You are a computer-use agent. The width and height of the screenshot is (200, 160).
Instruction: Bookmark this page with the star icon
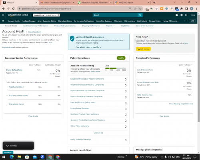(x=140, y=9)
